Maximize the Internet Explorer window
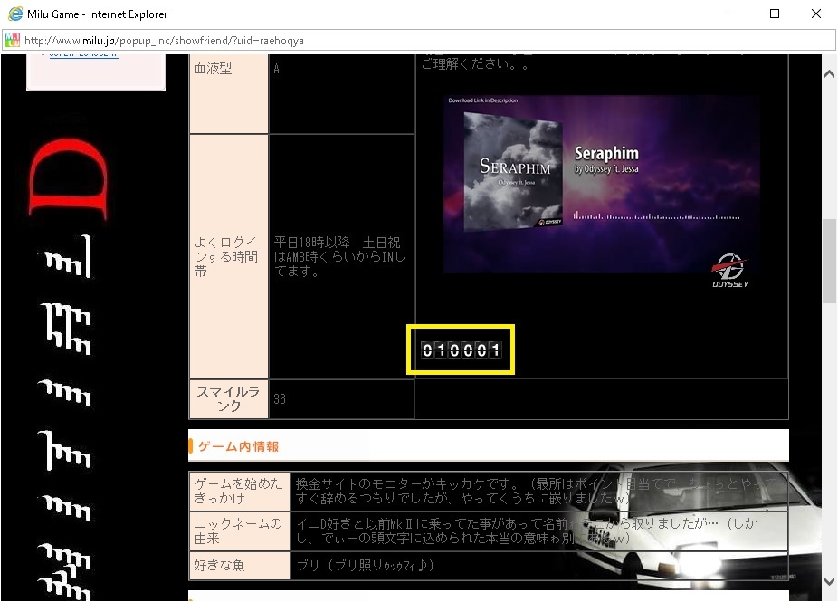The height and width of the screenshot is (602, 838). (775, 14)
